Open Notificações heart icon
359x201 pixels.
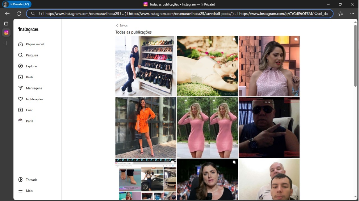pos(20,99)
